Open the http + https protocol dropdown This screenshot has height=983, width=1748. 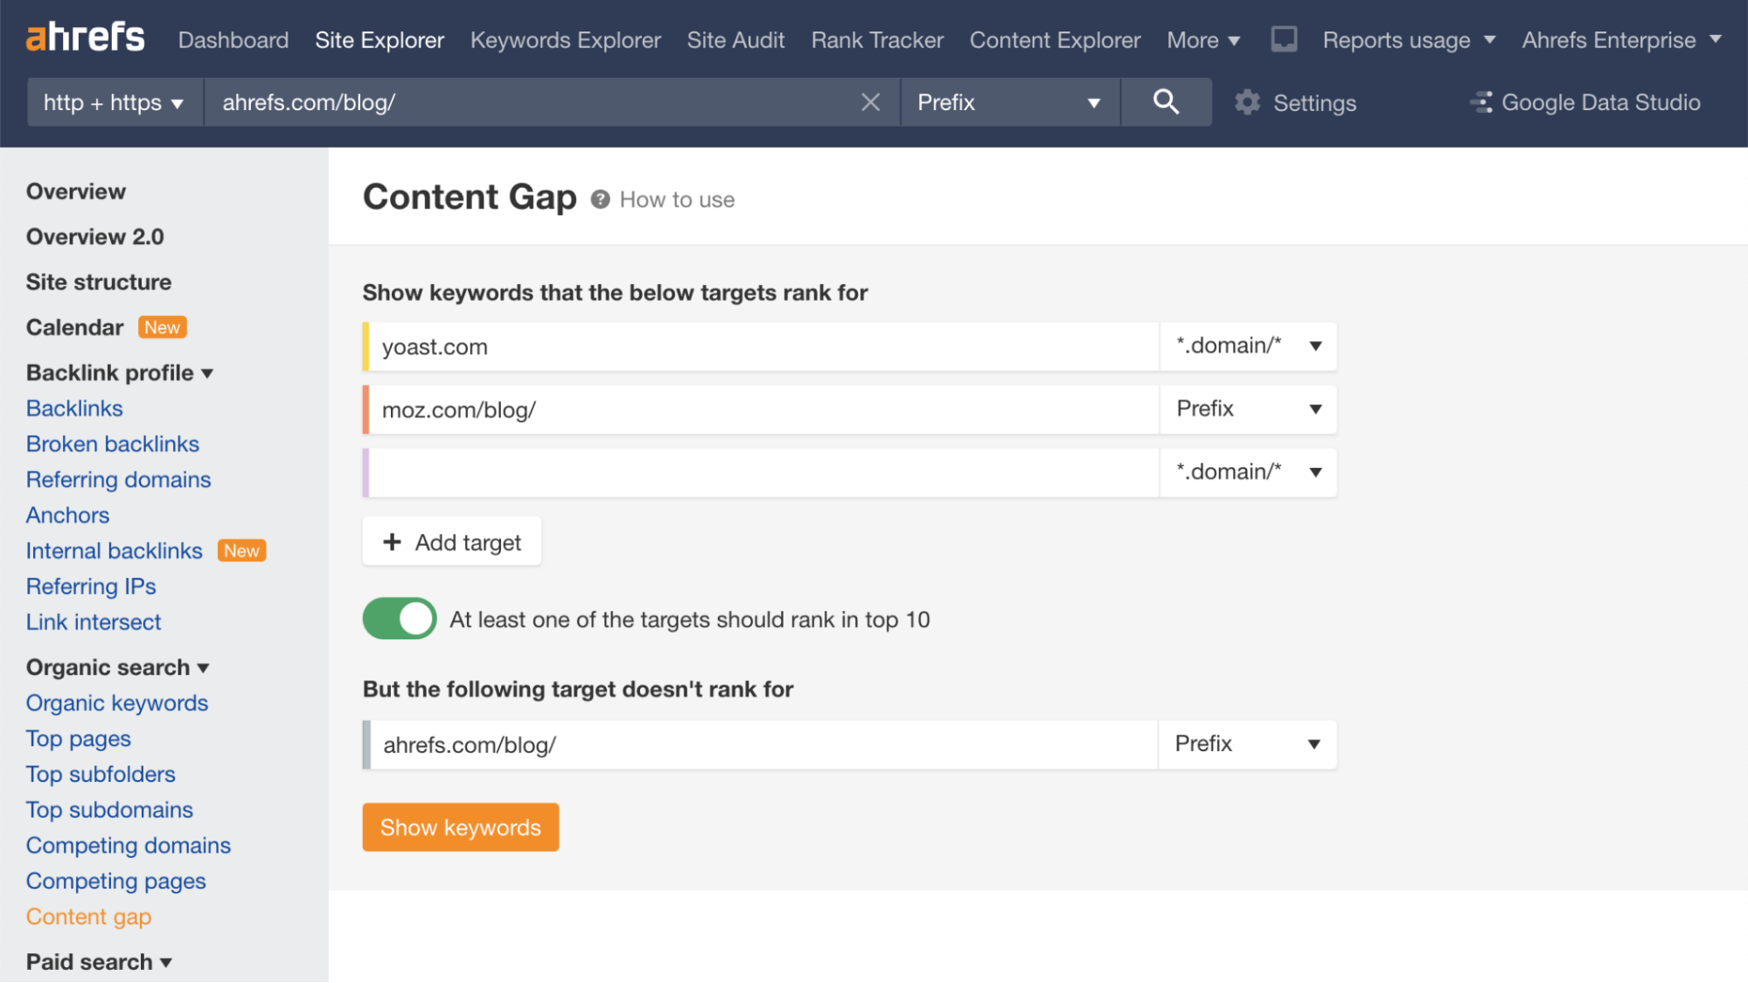[115, 102]
